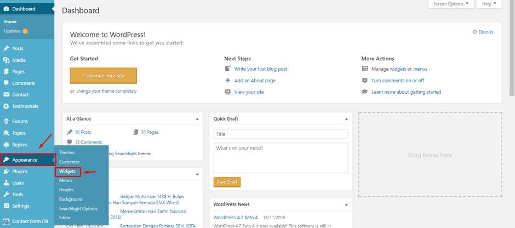Focus the What's on your mind text area
515x228 pixels.
281,158
